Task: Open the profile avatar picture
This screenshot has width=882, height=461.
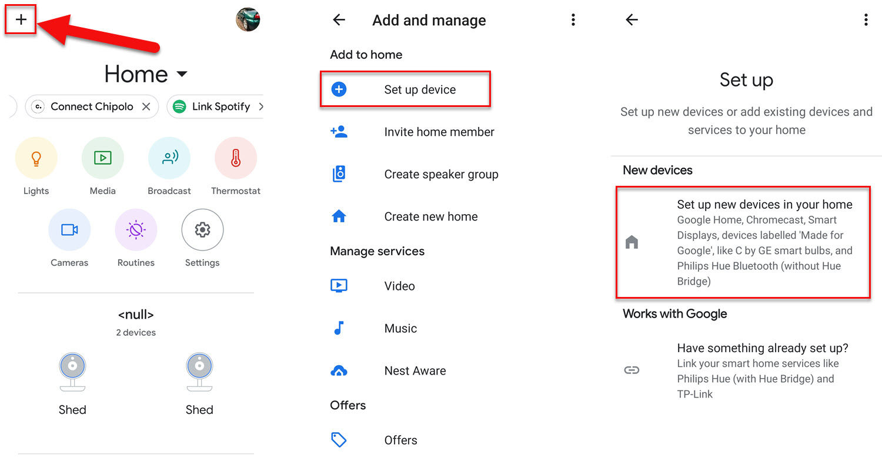Action: pyautogui.click(x=248, y=19)
